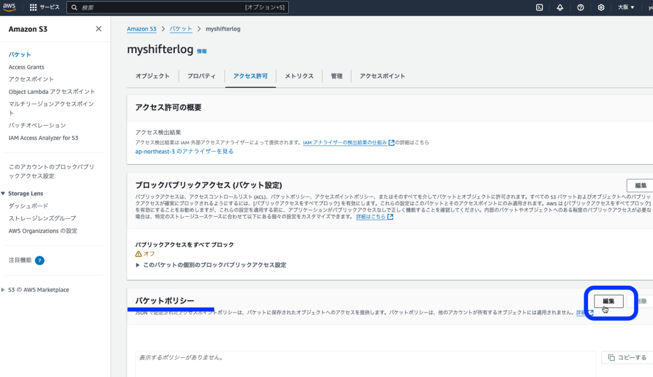The height and width of the screenshot is (377, 653).
Task: Open ap-northeast-3 のアナライザーを見る link
Action: tap(184, 151)
